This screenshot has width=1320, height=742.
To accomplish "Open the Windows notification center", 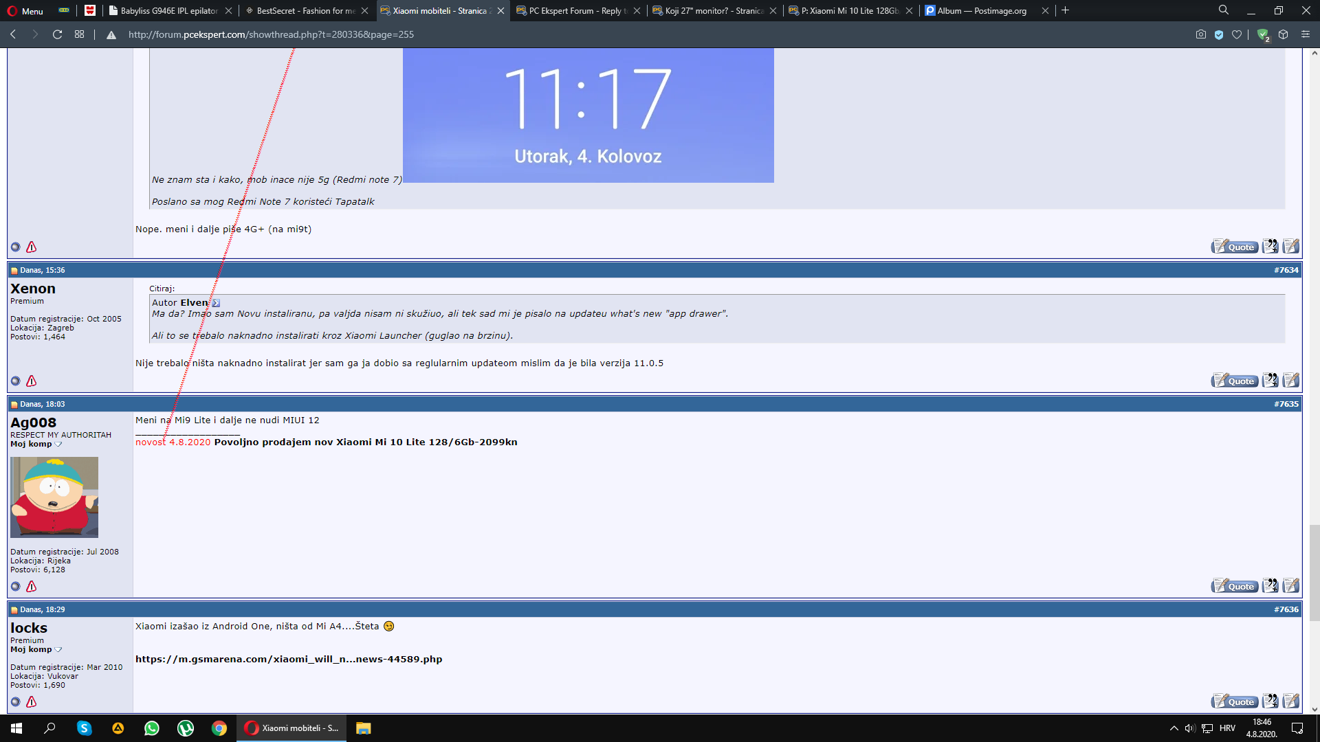I will tap(1297, 728).
